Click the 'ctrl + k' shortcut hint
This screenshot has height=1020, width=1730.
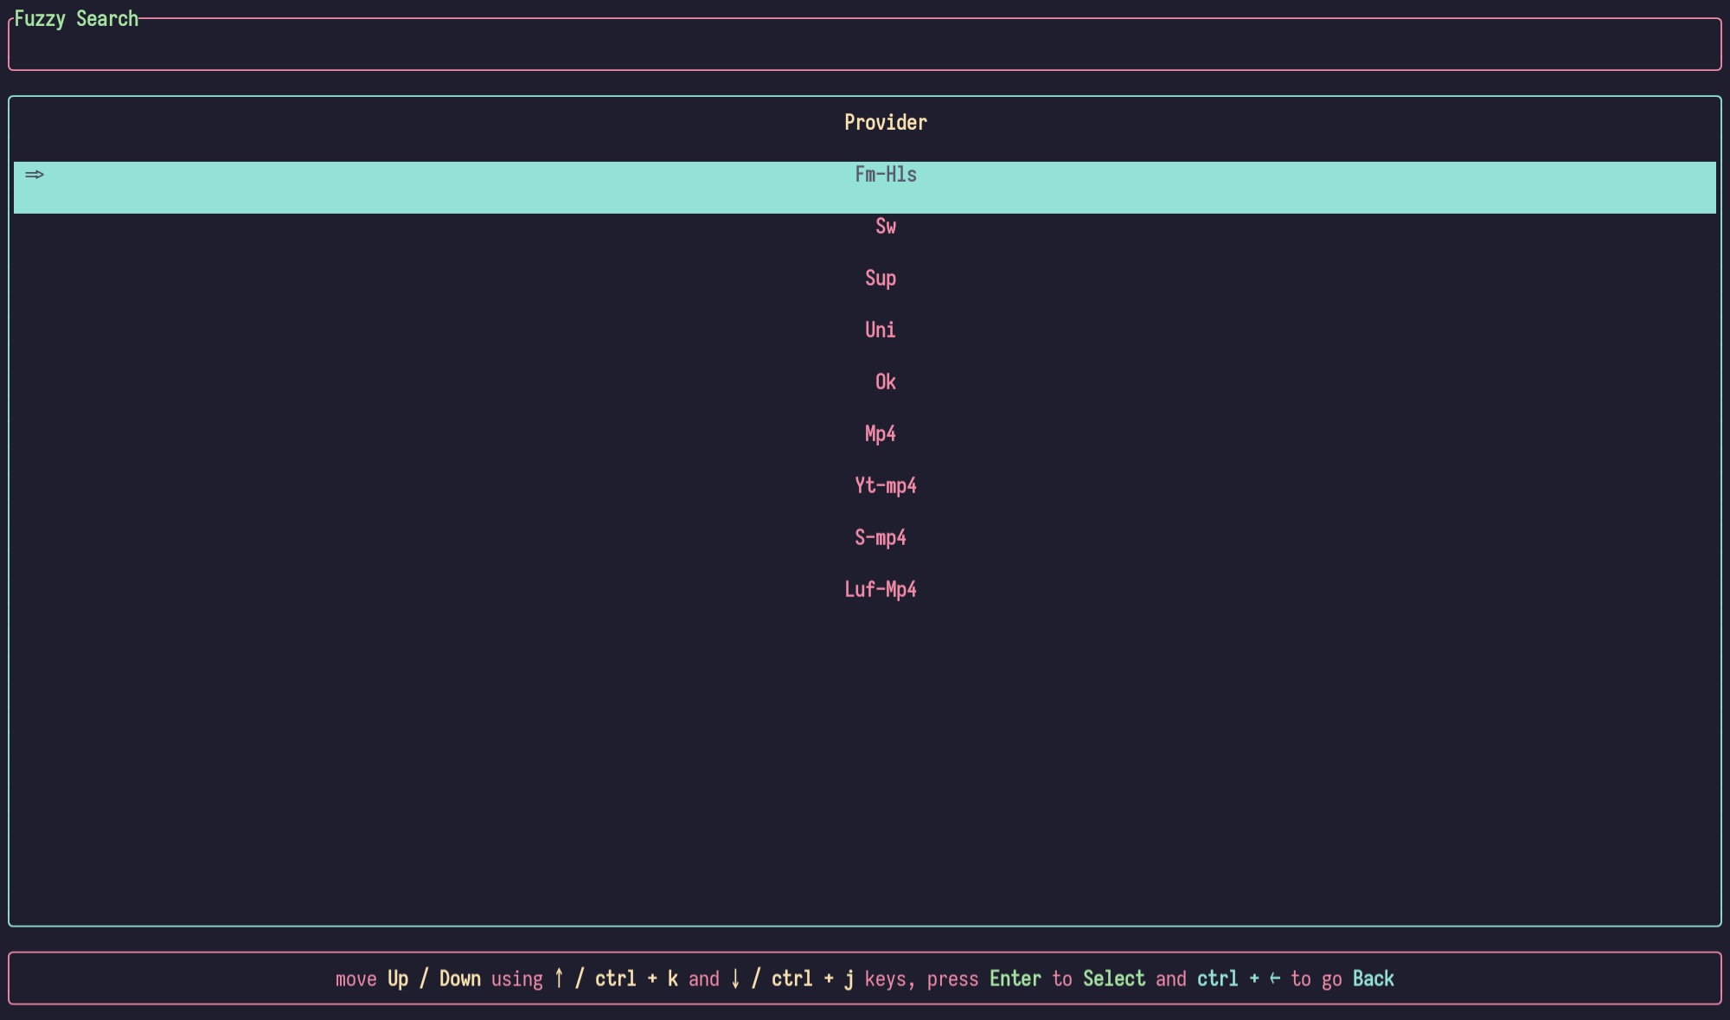(636, 978)
